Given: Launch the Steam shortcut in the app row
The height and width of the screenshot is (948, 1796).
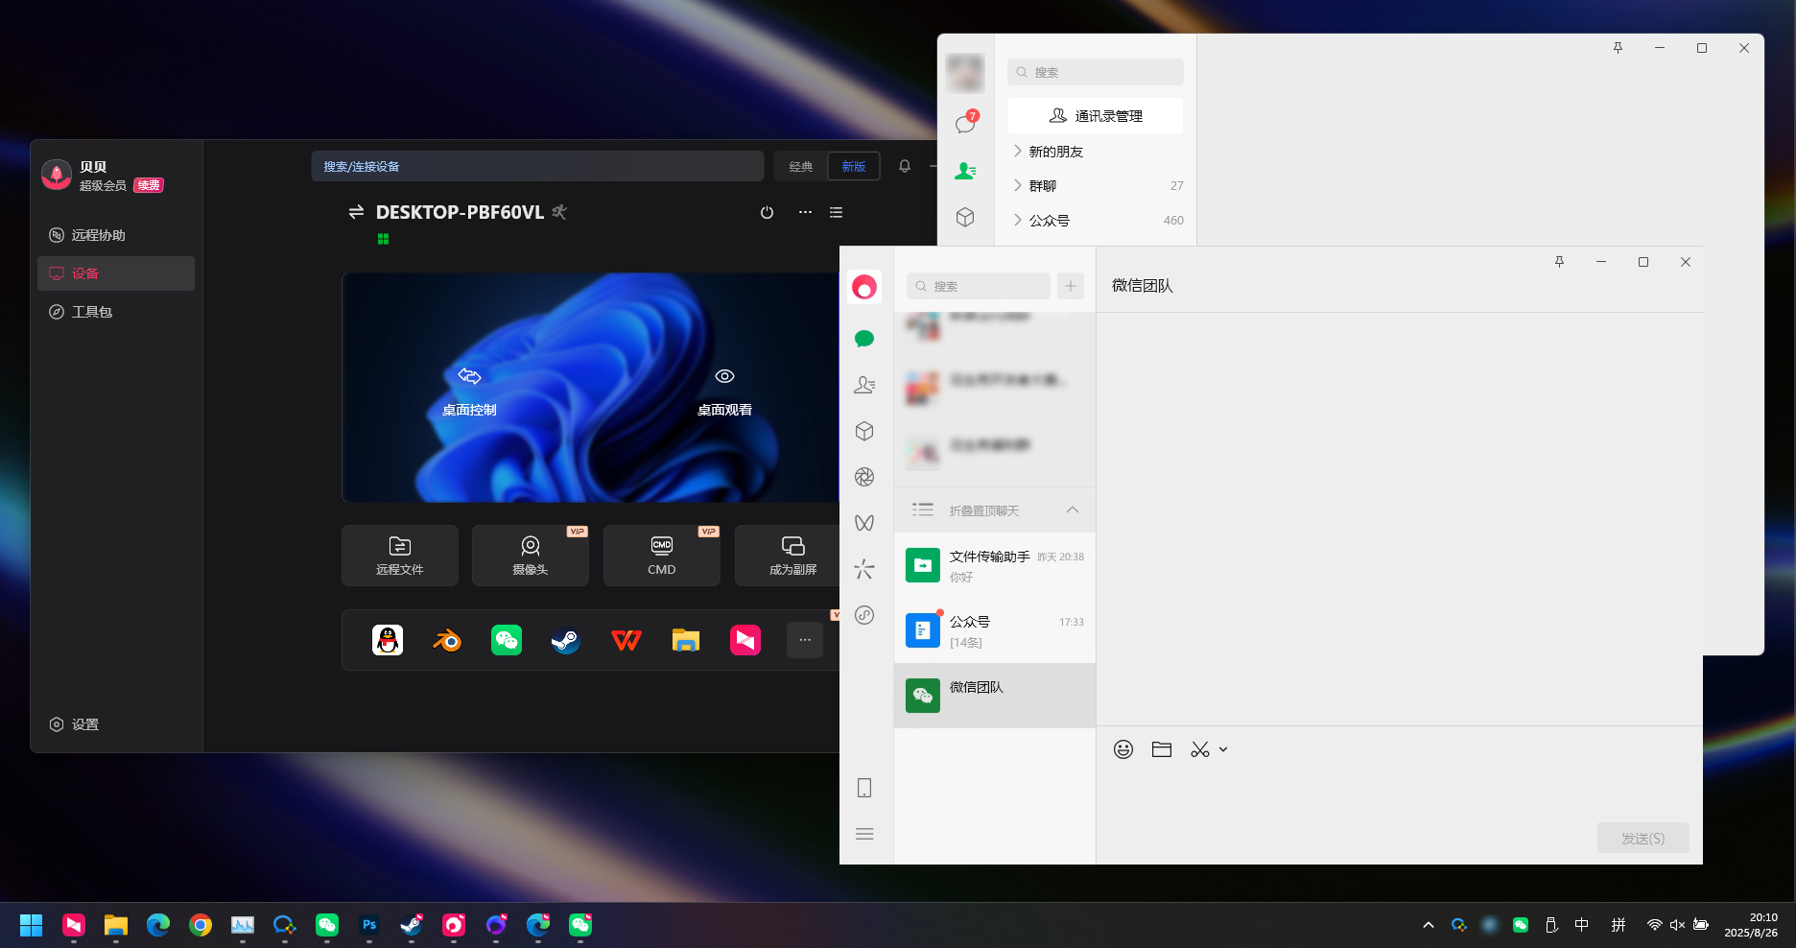Looking at the screenshot, I should [x=566, y=640].
